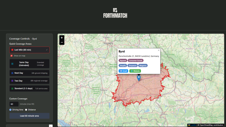Click the Apparel tag

point(123,60)
